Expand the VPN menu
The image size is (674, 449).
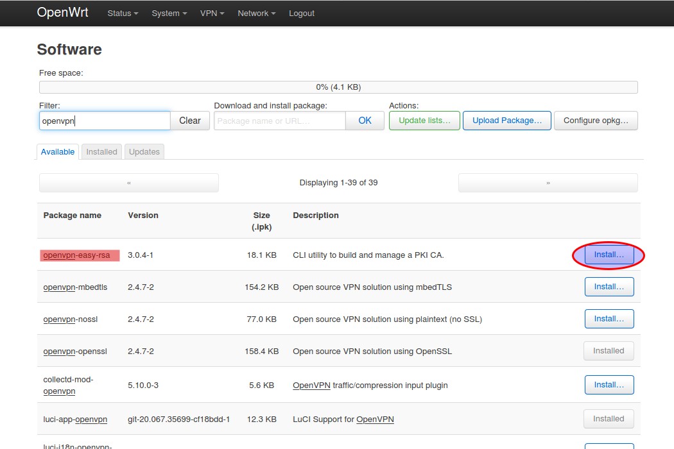pos(212,13)
